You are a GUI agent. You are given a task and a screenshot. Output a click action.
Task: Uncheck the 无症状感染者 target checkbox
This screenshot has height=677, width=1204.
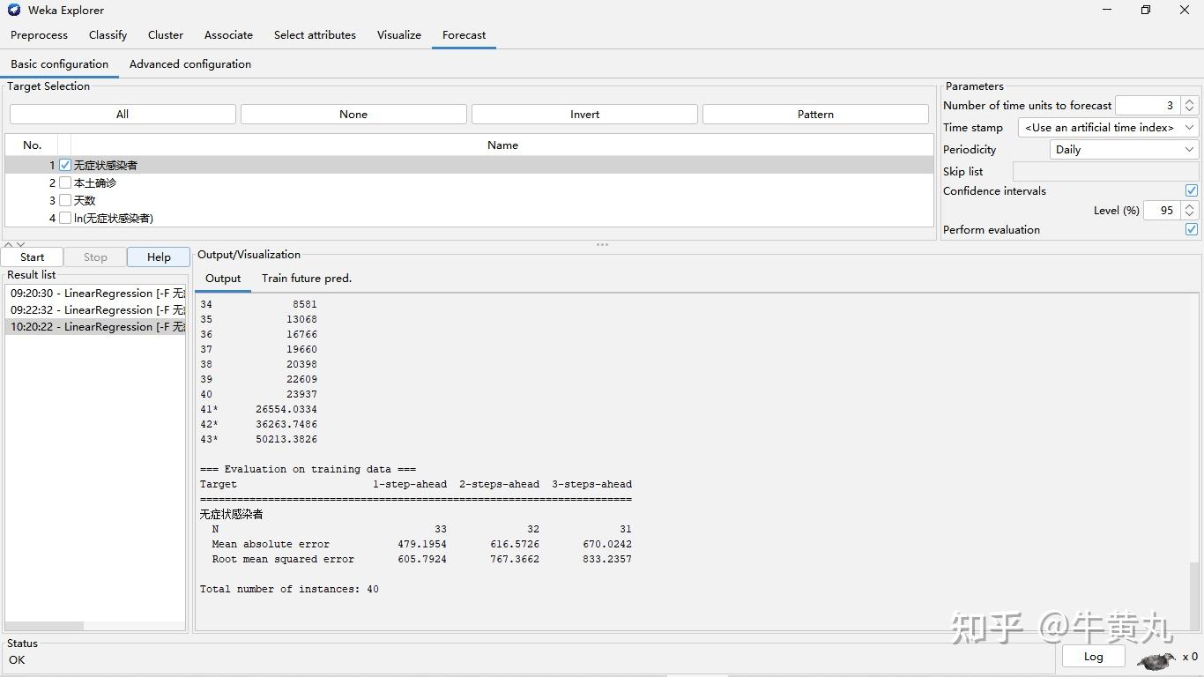pyautogui.click(x=65, y=165)
